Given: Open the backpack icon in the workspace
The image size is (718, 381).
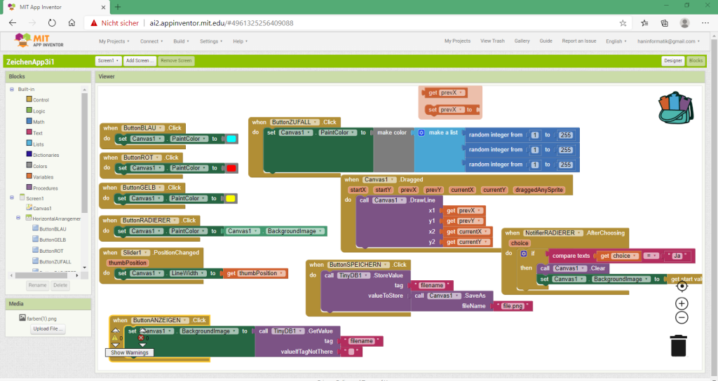Looking at the screenshot, I should (675, 107).
